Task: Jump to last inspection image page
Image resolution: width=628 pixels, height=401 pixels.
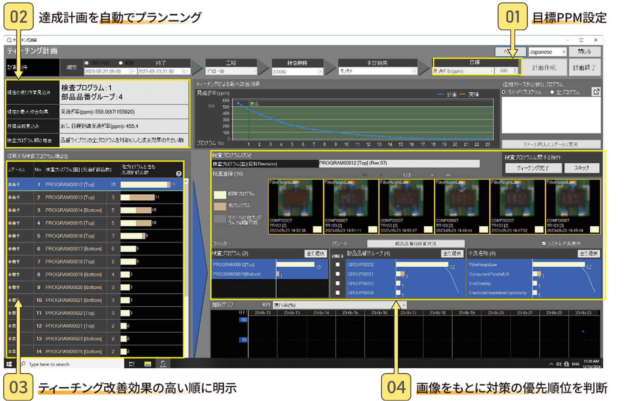Action: point(448,175)
